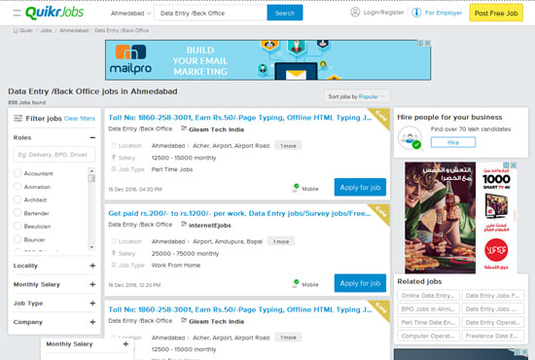
Task: Open Part Time Data En... related job
Action: pos(428,322)
